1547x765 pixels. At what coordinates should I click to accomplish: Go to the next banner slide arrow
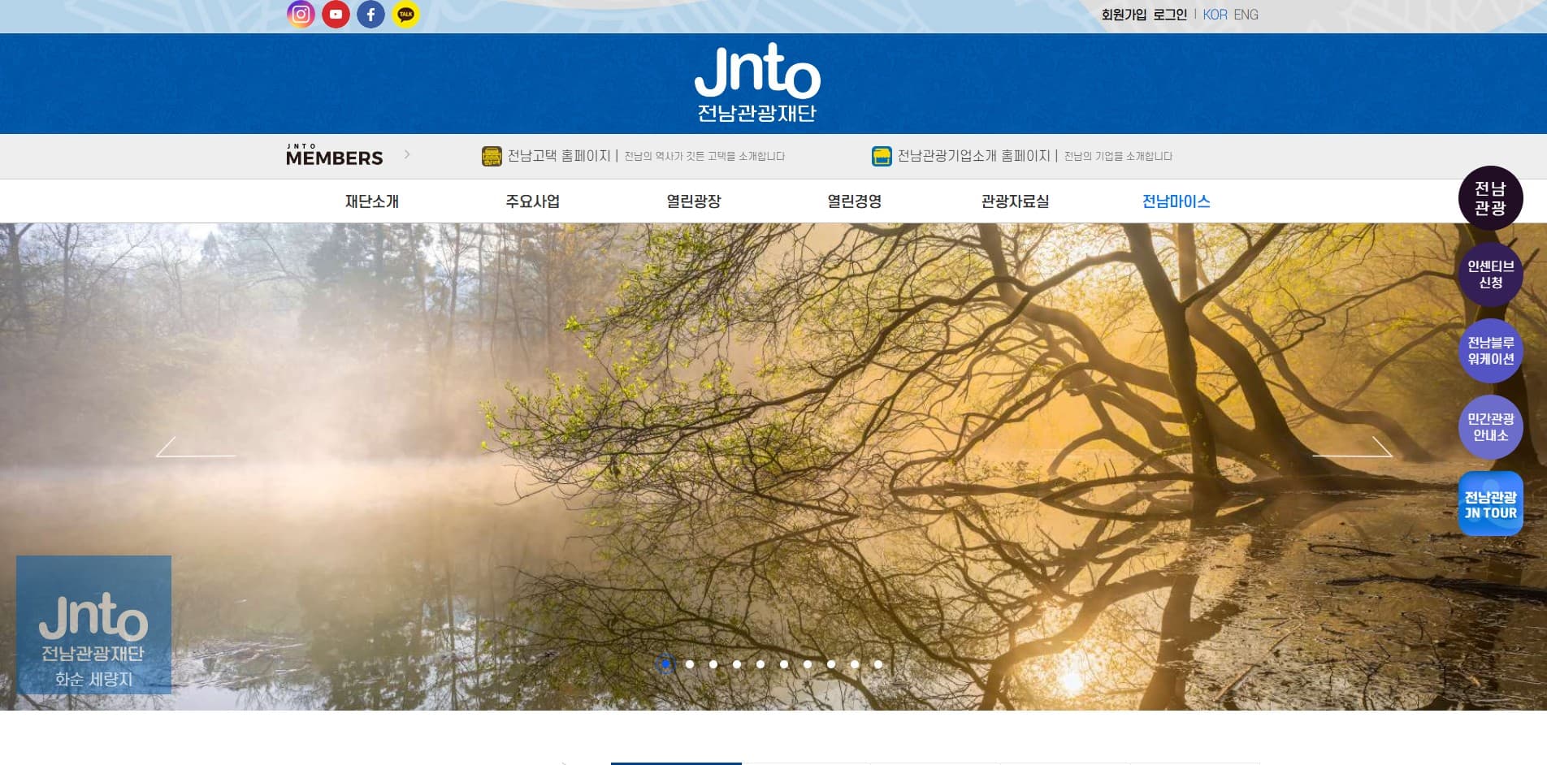click(x=1353, y=447)
